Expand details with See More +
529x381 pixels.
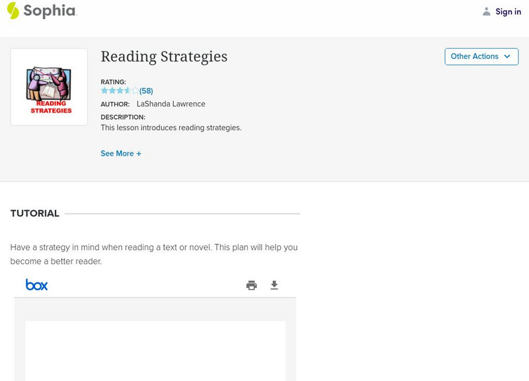tap(121, 153)
